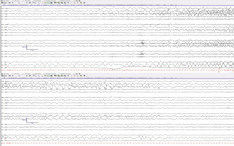
Task: Click the red waveform icon in lower toolbar
Action: coord(75,76)
